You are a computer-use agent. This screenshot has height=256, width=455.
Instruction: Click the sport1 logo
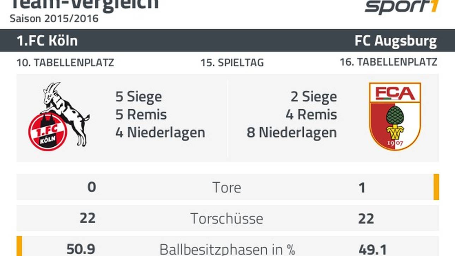[x=402, y=7]
